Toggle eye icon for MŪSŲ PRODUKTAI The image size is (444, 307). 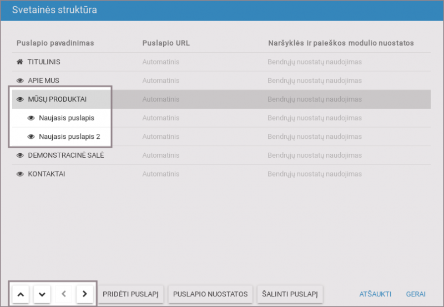20,99
